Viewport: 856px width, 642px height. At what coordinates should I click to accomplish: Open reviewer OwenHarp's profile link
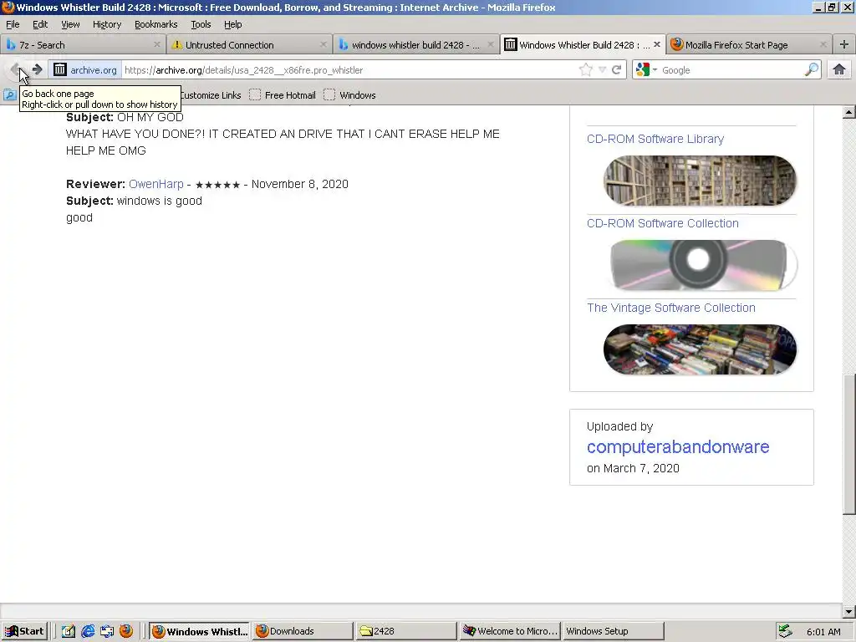click(156, 184)
